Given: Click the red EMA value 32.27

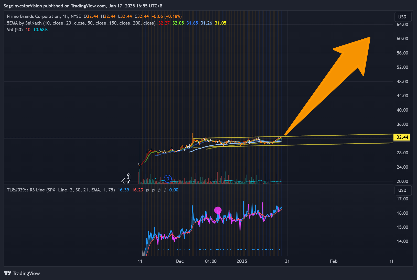Looking at the screenshot, I should (x=164, y=23).
